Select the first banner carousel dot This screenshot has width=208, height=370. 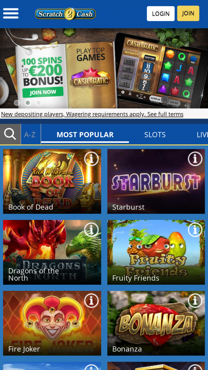point(17,103)
